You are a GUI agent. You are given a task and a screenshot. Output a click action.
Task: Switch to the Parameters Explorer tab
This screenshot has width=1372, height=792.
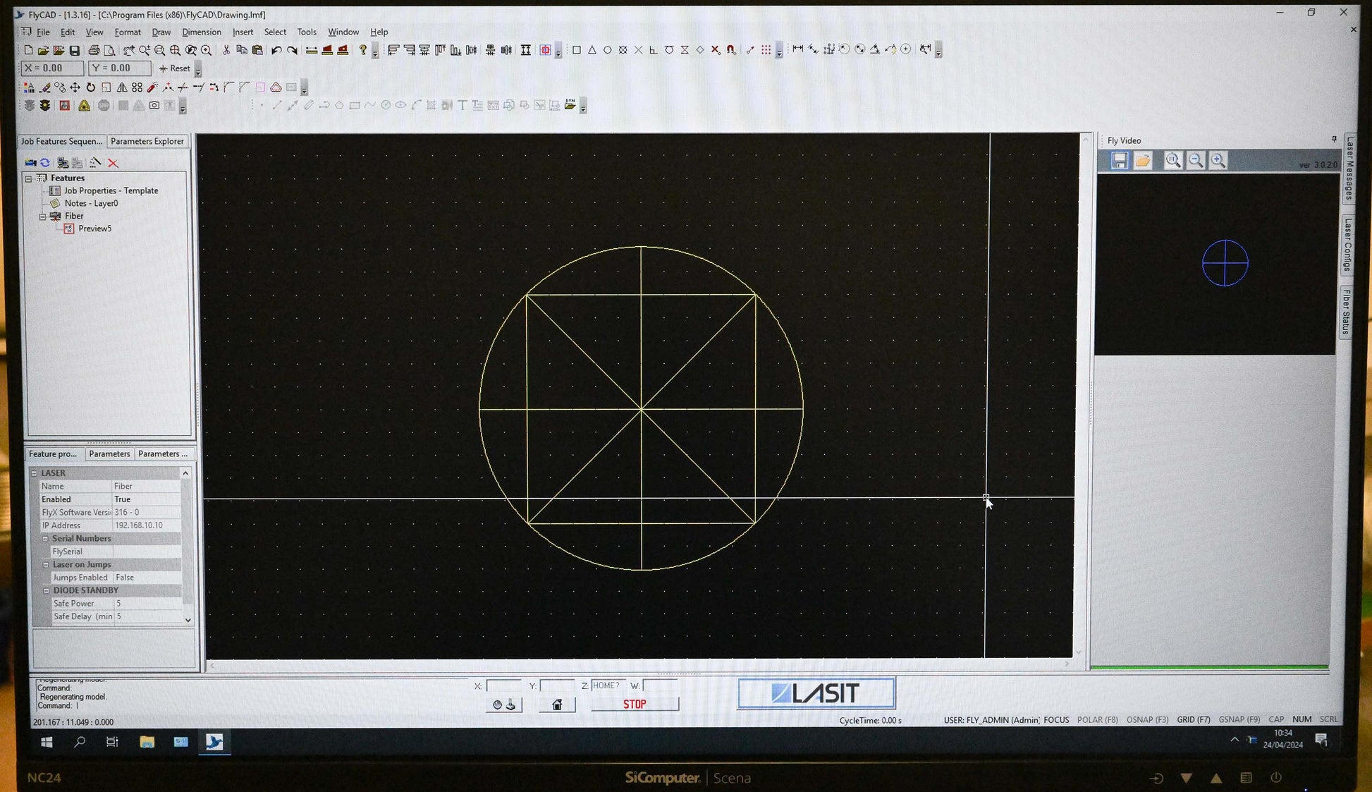147,141
